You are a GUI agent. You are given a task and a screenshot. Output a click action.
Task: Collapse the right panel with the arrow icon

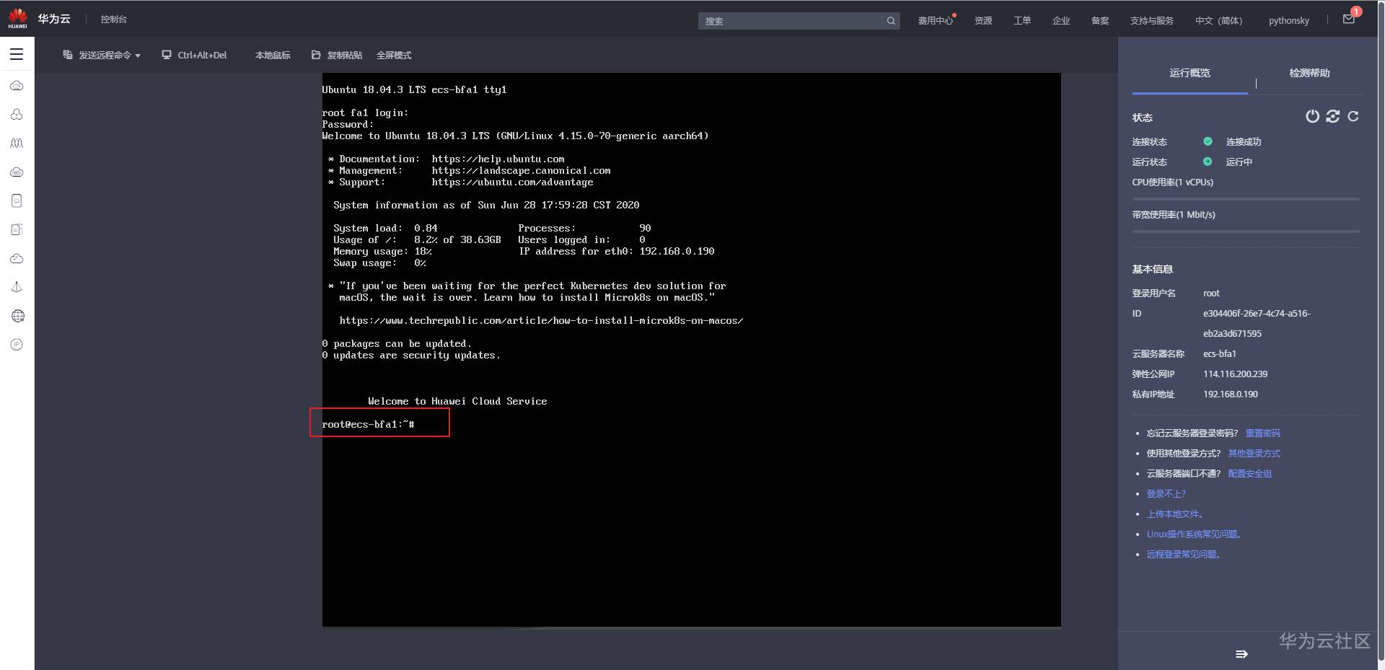tap(1241, 654)
